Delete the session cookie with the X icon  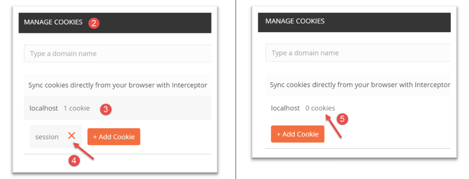click(x=72, y=136)
